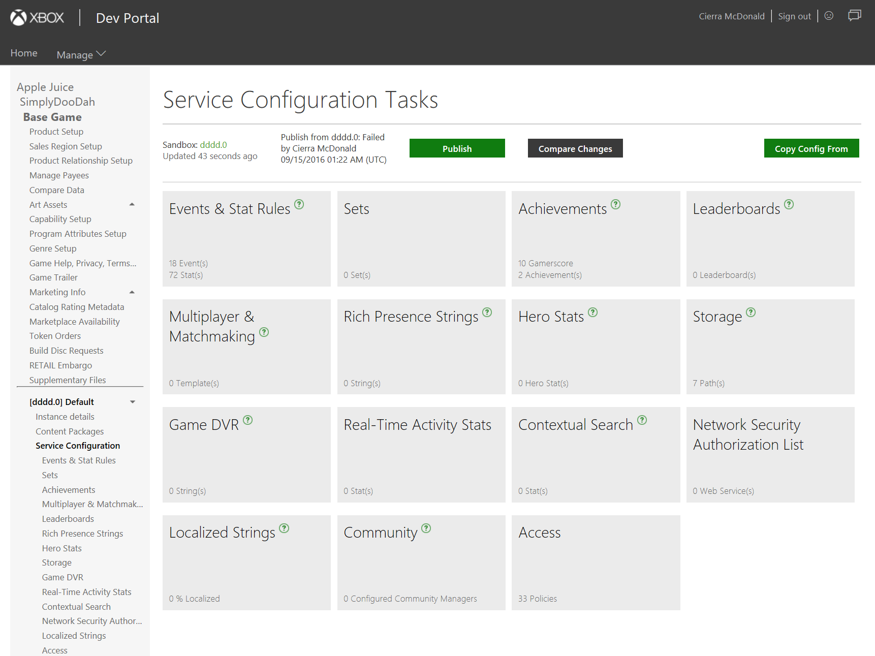Image resolution: width=875 pixels, height=656 pixels.
Task: Open help icon beside Game DVR
Action: pos(248,420)
